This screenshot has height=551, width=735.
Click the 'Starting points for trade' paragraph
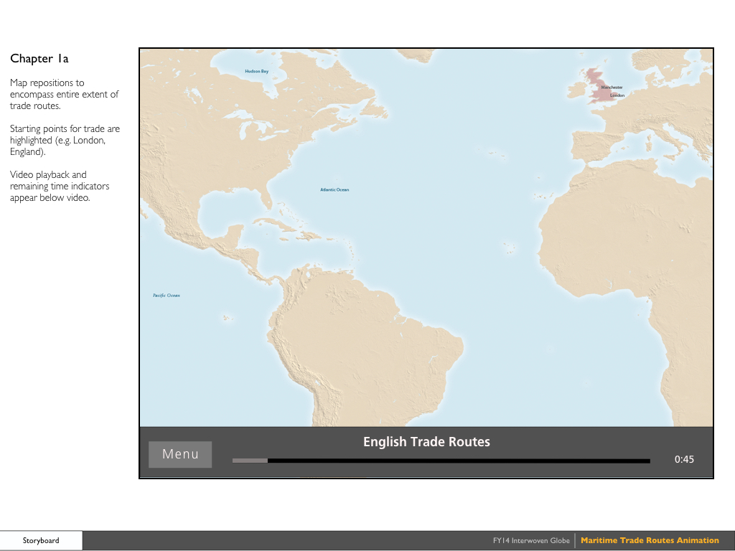point(65,140)
